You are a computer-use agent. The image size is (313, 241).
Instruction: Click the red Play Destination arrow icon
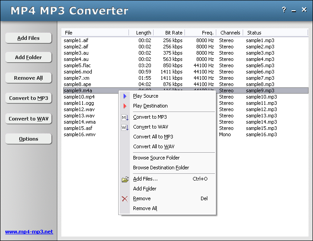[x=125, y=106]
